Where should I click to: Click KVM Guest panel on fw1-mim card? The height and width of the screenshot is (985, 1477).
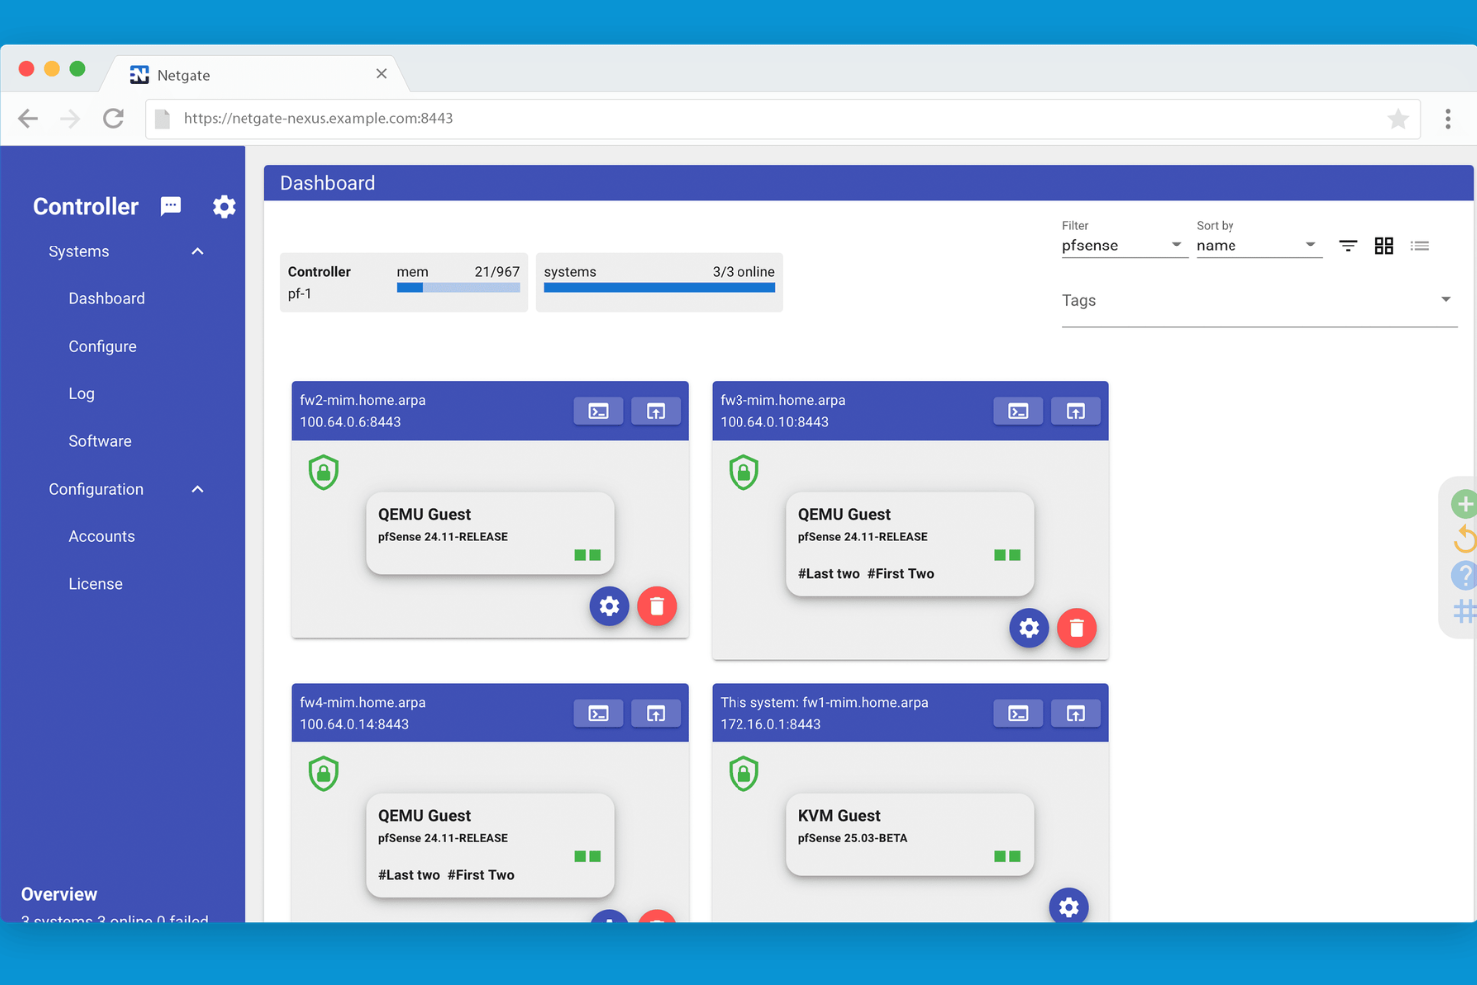click(910, 834)
